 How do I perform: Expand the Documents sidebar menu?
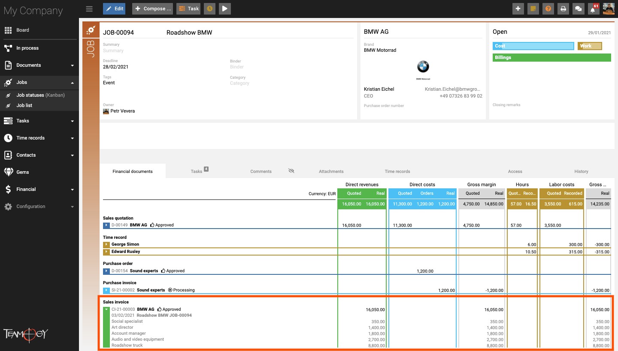(39, 65)
